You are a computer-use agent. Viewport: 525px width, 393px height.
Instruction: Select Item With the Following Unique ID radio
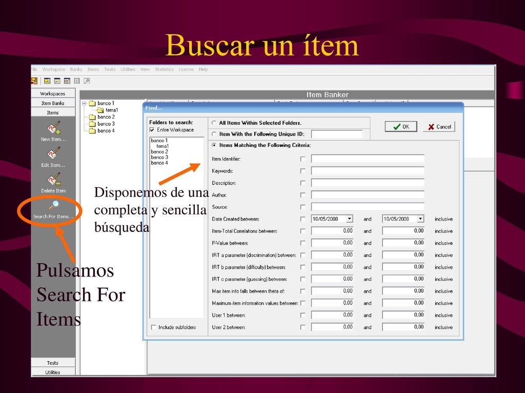click(214, 134)
